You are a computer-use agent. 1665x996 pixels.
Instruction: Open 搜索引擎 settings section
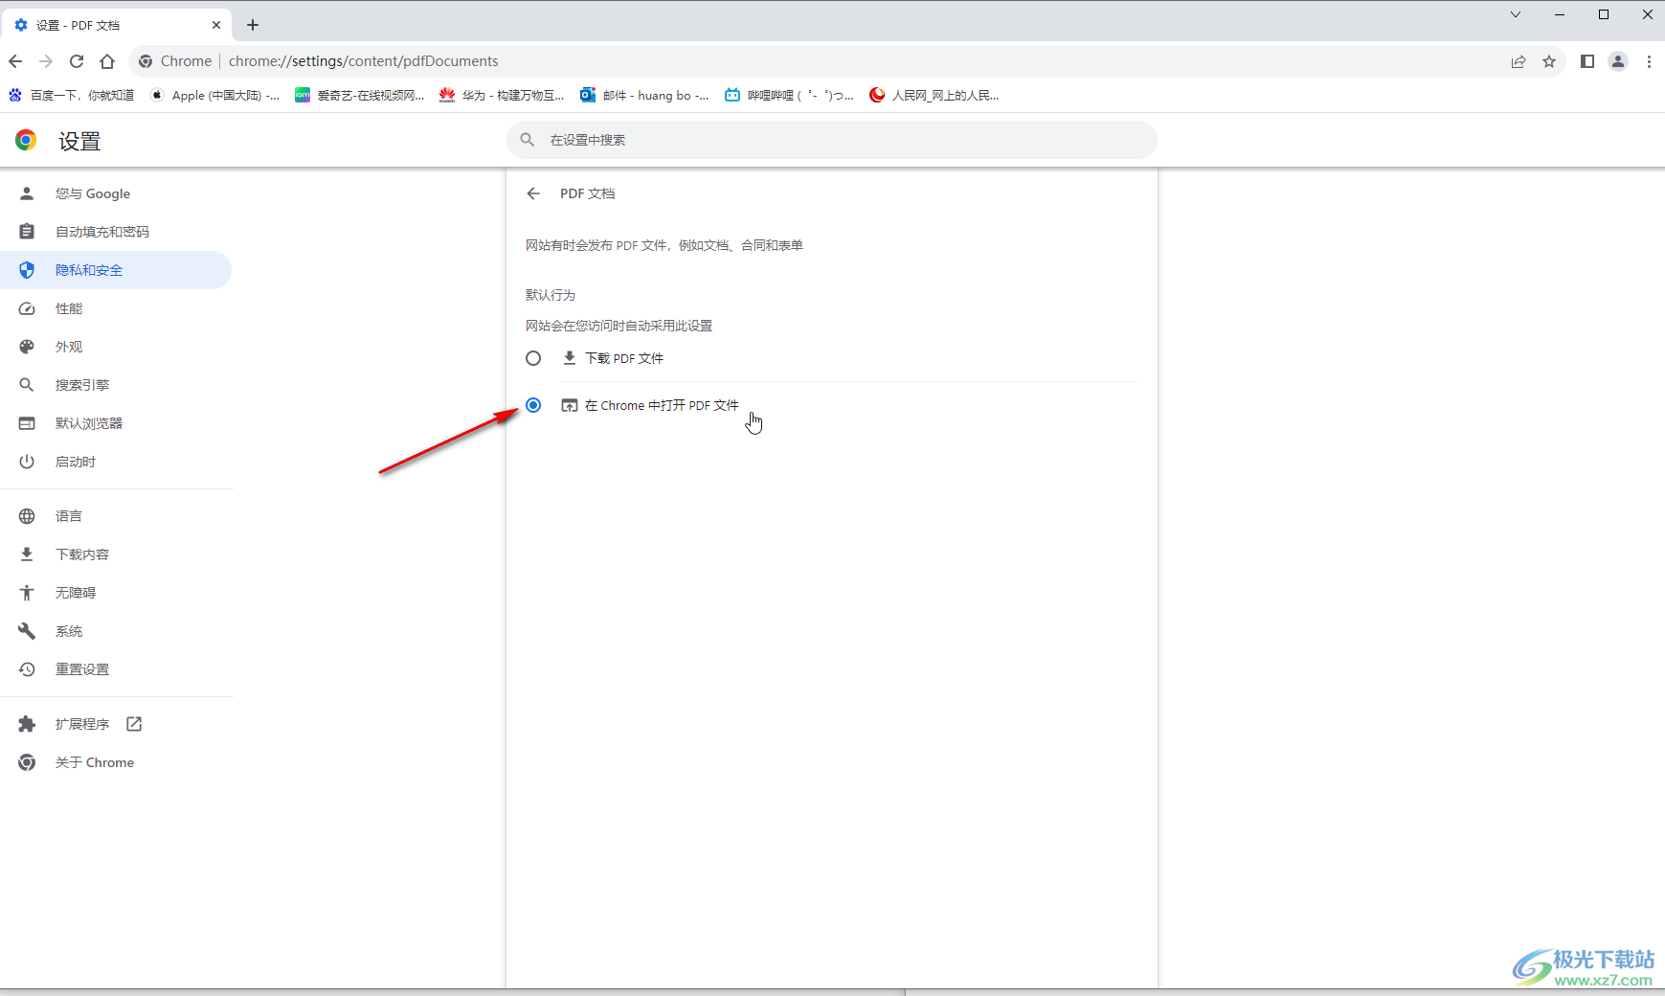coord(116,385)
